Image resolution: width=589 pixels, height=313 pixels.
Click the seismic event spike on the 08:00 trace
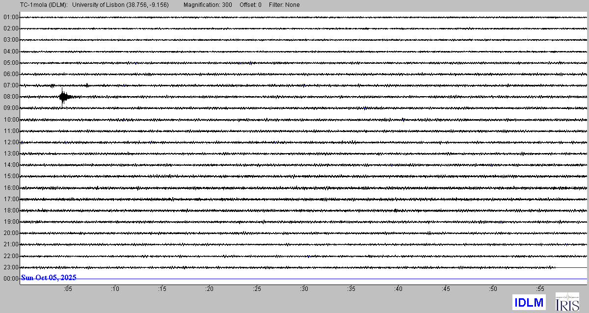[63, 97]
